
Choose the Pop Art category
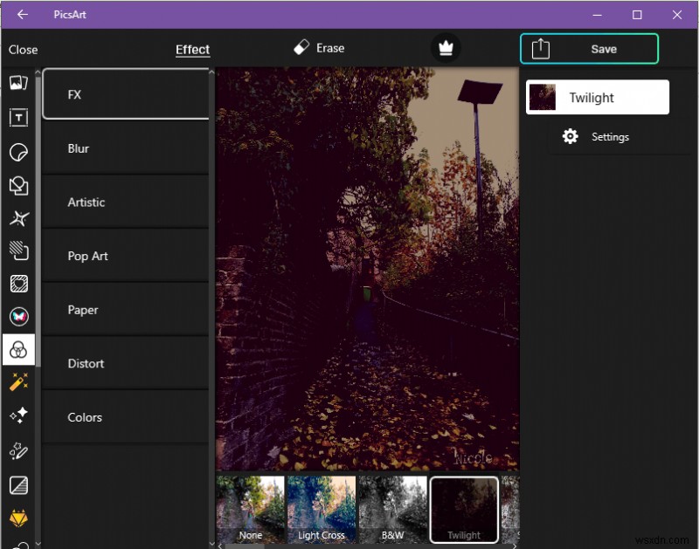125,256
